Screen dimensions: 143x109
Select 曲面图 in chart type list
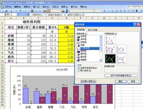pyautogui.click(x=83, y=60)
